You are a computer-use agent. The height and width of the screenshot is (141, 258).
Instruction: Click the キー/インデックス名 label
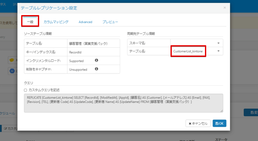coord(41,52)
